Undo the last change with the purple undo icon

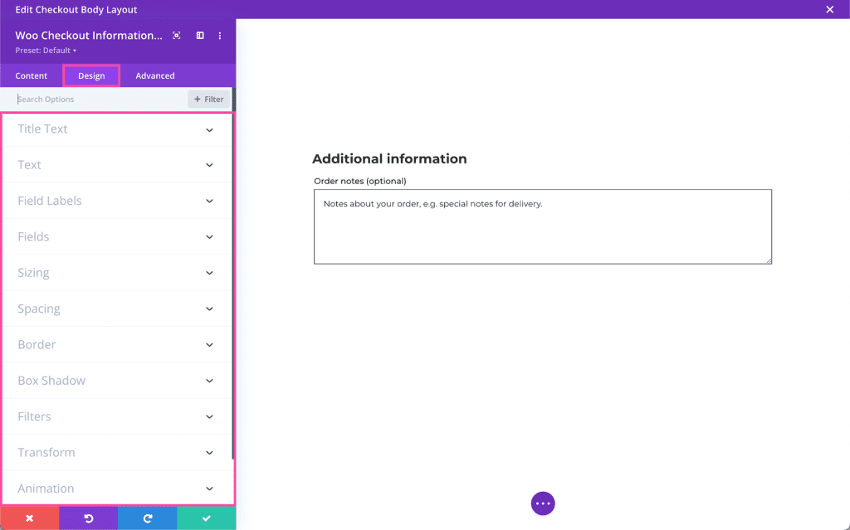[88, 518]
